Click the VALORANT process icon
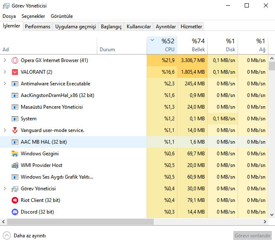The height and width of the screenshot is (244, 275). click(x=15, y=72)
